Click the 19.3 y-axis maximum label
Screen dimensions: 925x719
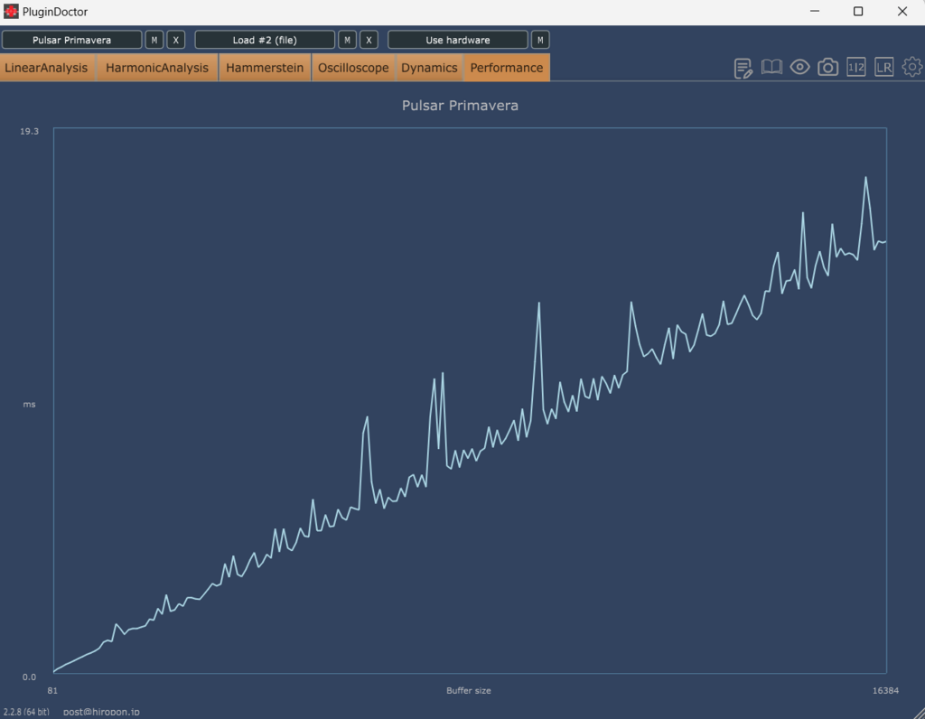coord(30,131)
